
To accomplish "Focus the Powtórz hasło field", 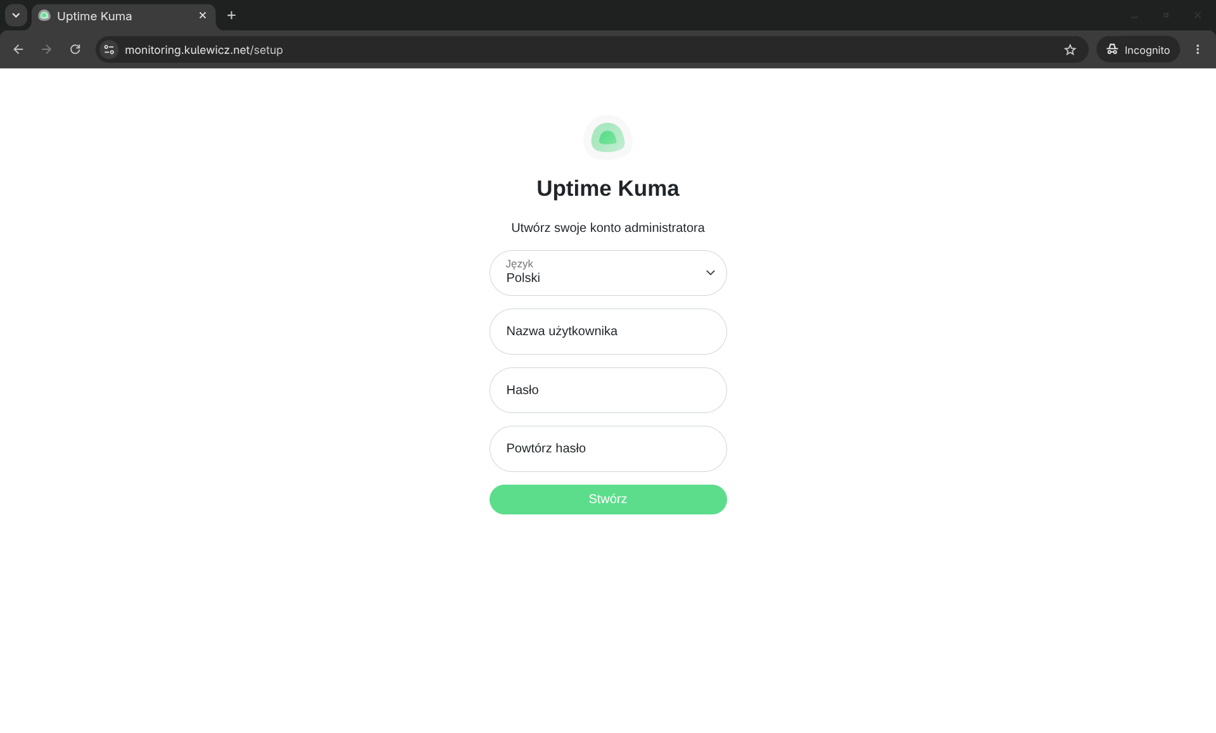I will pyautogui.click(x=608, y=449).
